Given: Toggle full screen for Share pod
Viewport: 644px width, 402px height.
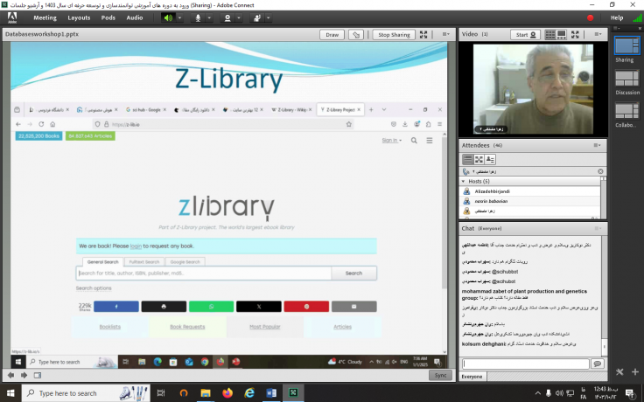Looking at the screenshot, I should coord(423,34).
